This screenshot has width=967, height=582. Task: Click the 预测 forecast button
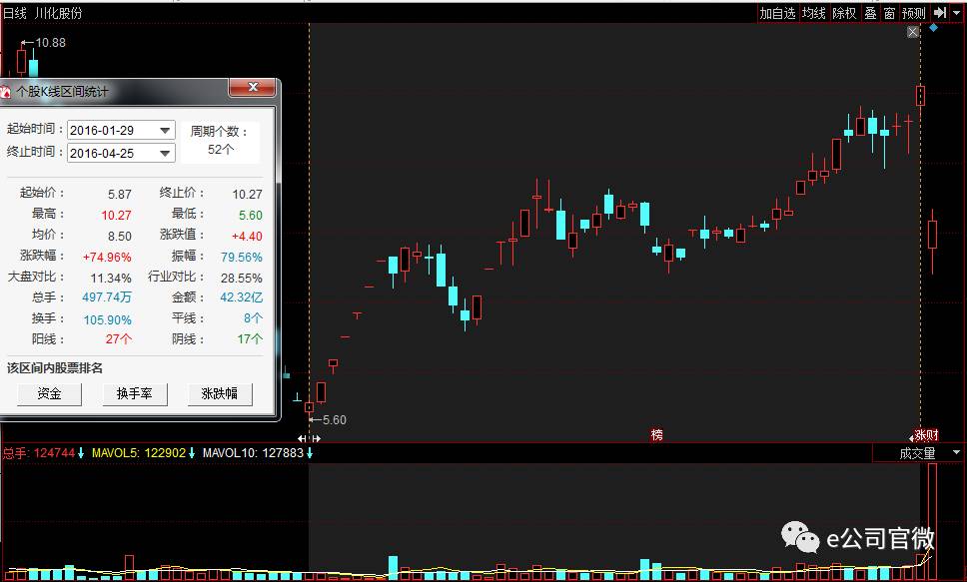pos(913,13)
